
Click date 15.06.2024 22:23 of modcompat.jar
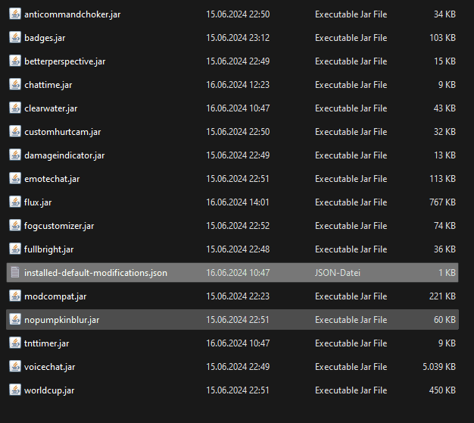(238, 296)
